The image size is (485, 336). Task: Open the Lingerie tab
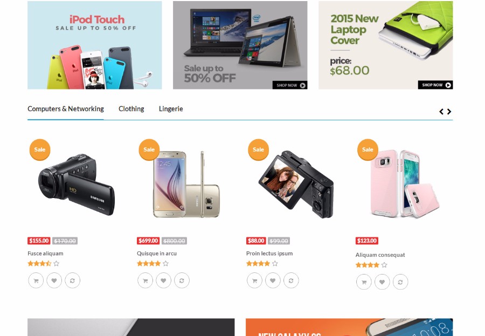(x=171, y=109)
